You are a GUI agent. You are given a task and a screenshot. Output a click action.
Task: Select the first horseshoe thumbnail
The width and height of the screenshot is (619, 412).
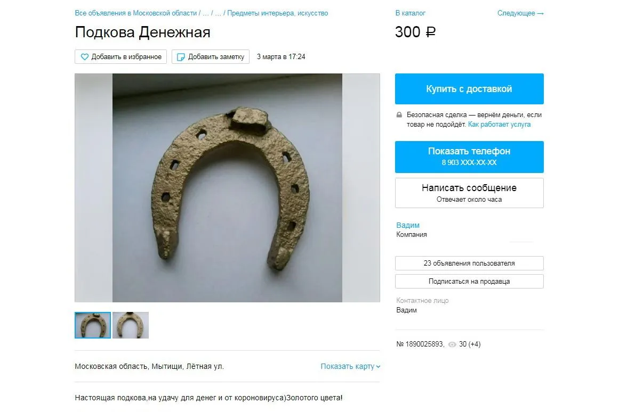93,325
